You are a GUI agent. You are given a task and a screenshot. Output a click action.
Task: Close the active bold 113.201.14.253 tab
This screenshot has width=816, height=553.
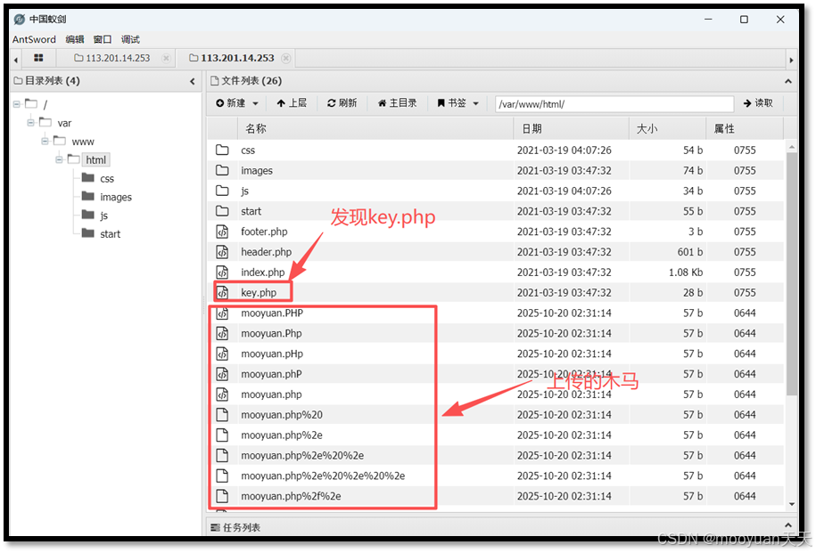pyautogui.click(x=285, y=58)
